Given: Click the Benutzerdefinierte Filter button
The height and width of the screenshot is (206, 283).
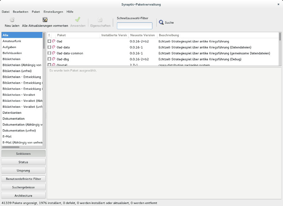Looking at the screenshot, I should [23, 179].
